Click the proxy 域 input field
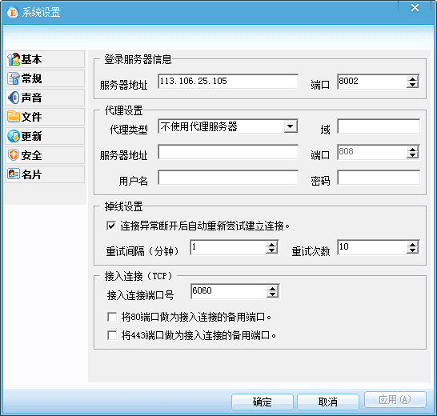The width and height of the screenshot is (437, 416). point(379,126)
